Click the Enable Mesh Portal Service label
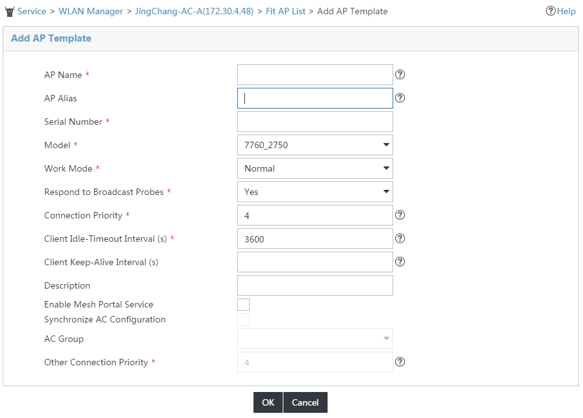This screenshot has height=418, width=583. 99,305
